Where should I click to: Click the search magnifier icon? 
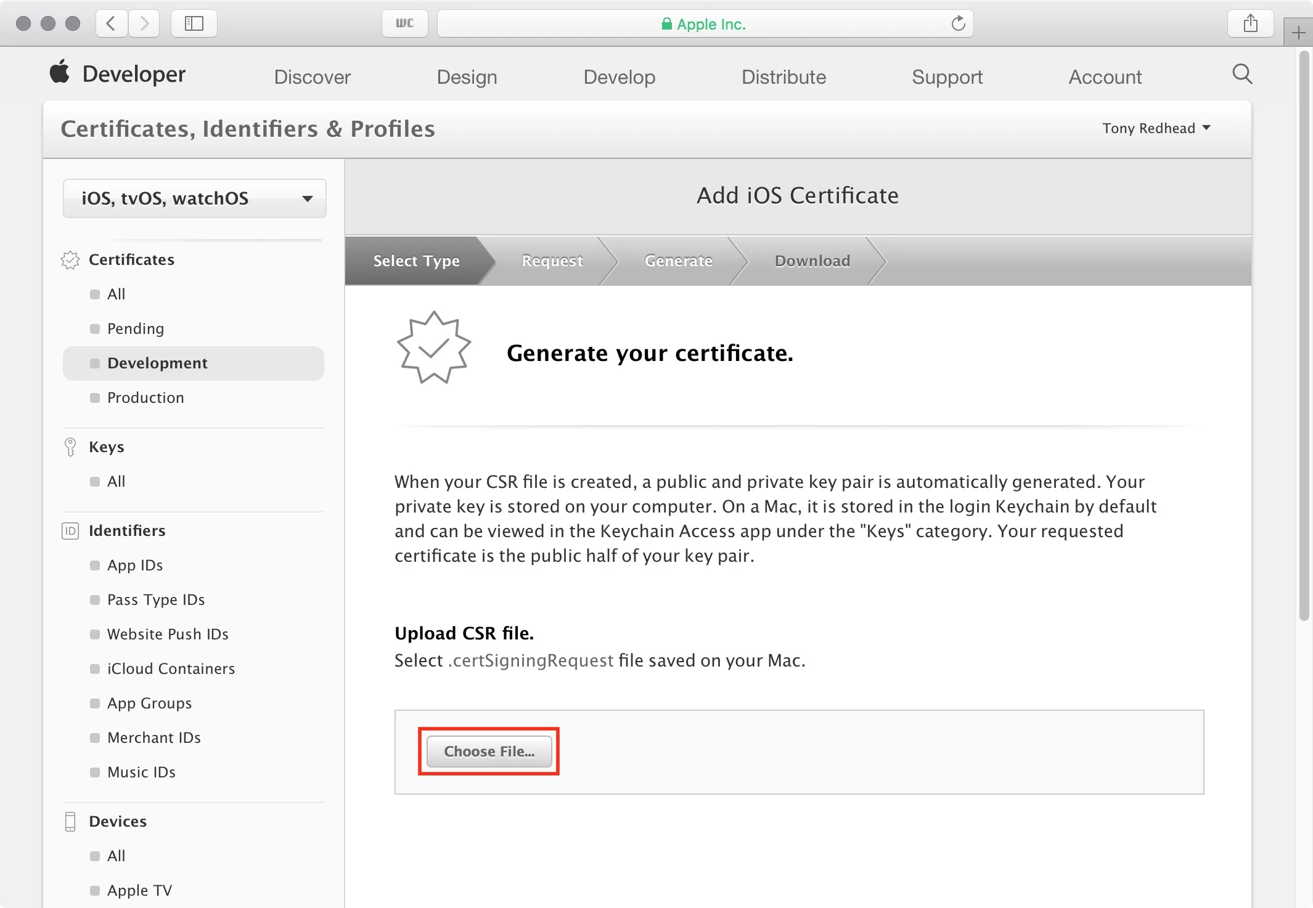[1241, 75]
